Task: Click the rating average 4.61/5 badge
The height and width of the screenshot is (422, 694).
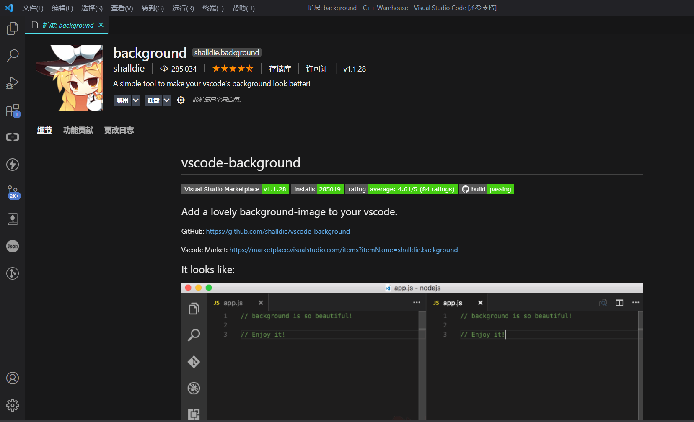Action: pos(401,189)
